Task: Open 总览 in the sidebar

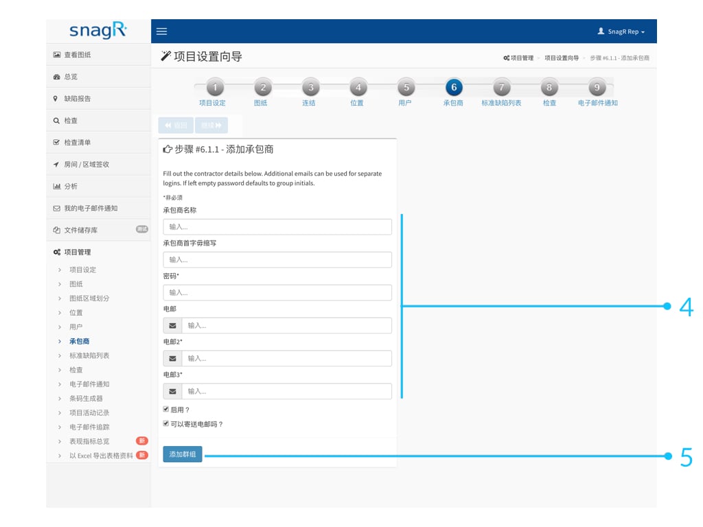Action: pos(98,77)
